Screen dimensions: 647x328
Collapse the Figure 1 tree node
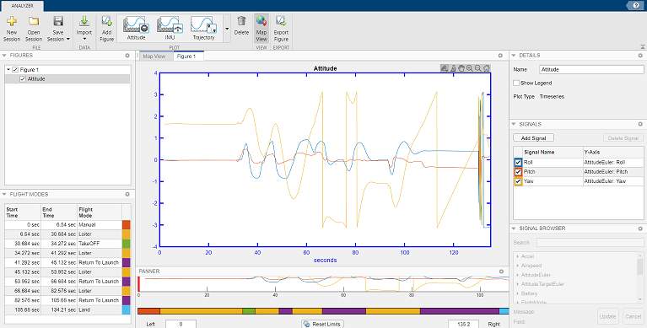[8, 70]
